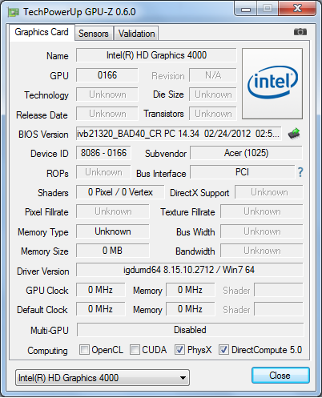Click the Device ID value 8086 - 0166

pyautogui.click(x=103, y=153)
